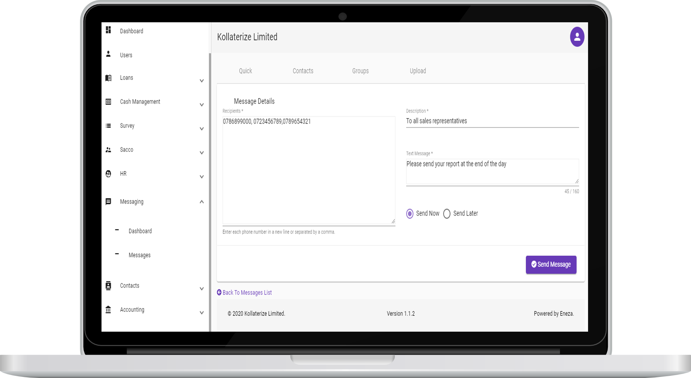691x378 pixels.
Task: Click the Contacts address book icon
Action: pos(108,286)
